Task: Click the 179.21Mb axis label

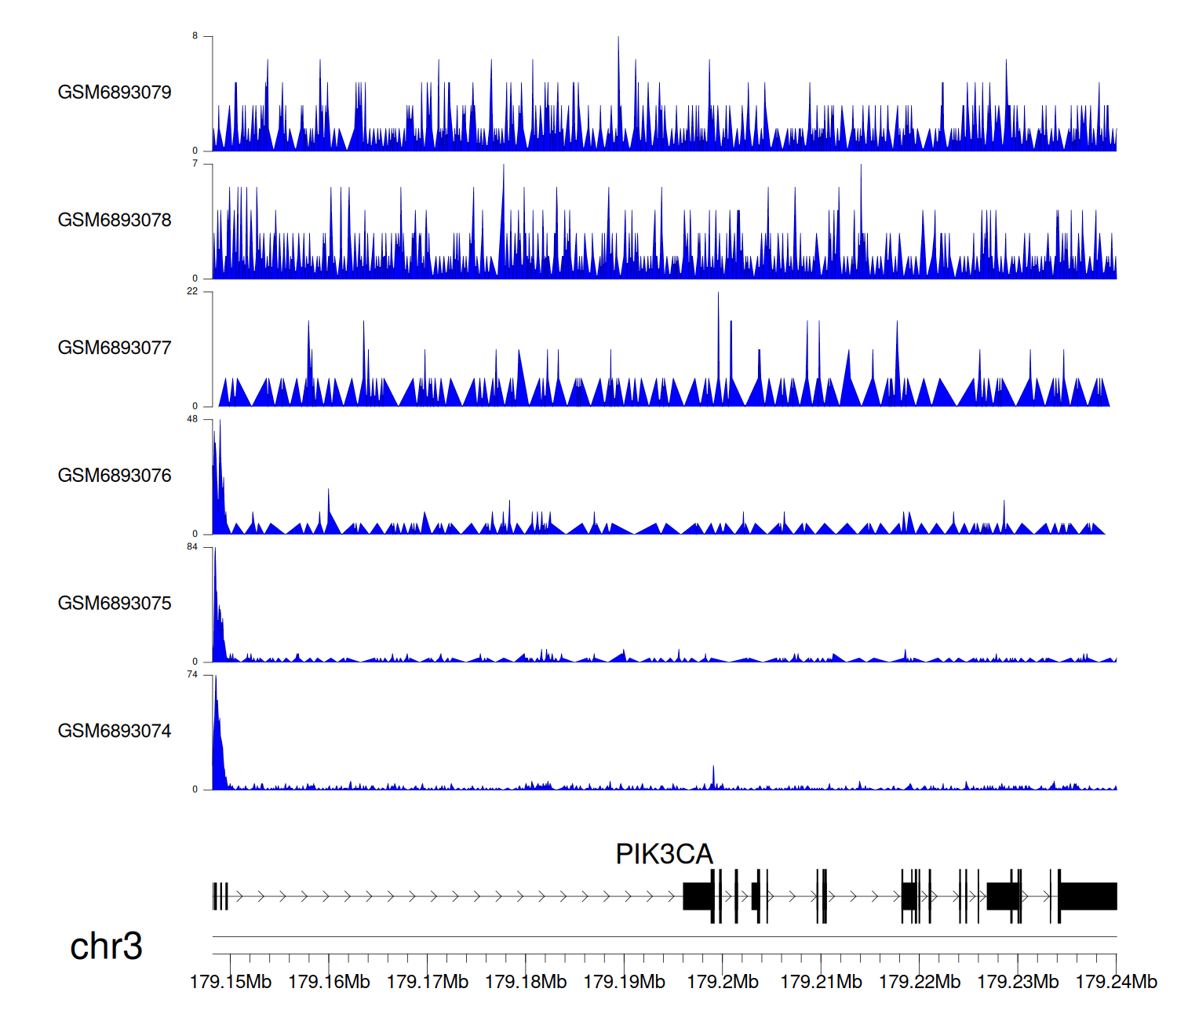Action: point(821,982)
